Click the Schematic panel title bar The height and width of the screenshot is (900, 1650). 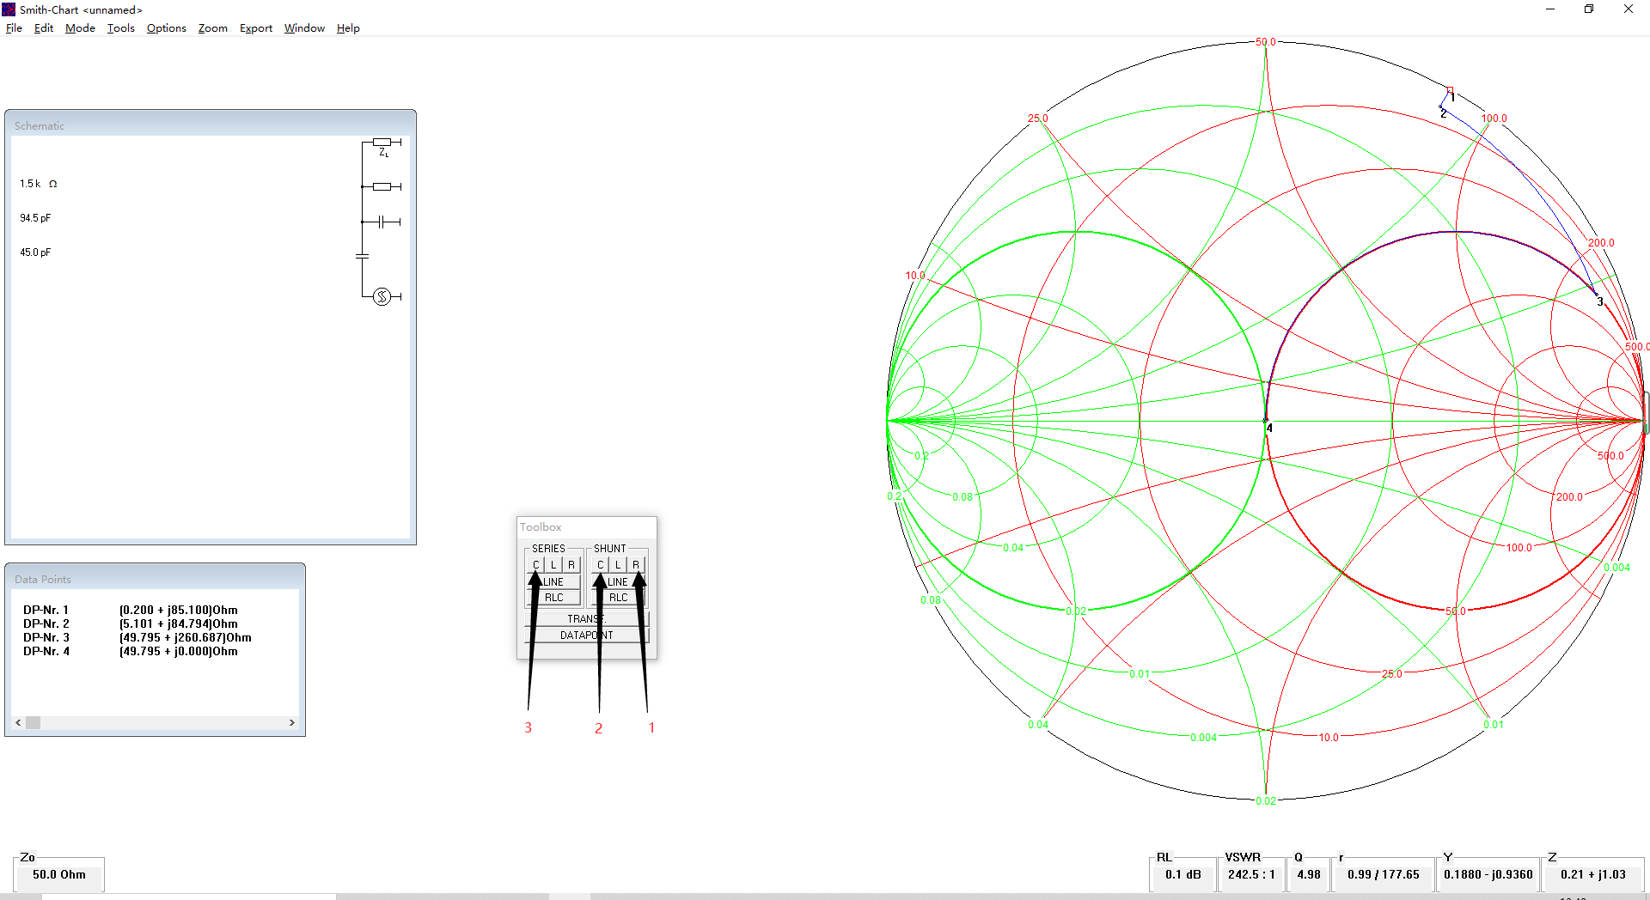(211, 125)
